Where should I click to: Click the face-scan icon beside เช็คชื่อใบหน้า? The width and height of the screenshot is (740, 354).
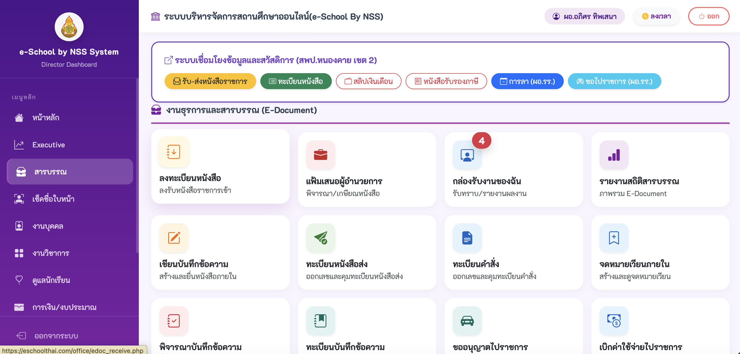pos(19,199)
